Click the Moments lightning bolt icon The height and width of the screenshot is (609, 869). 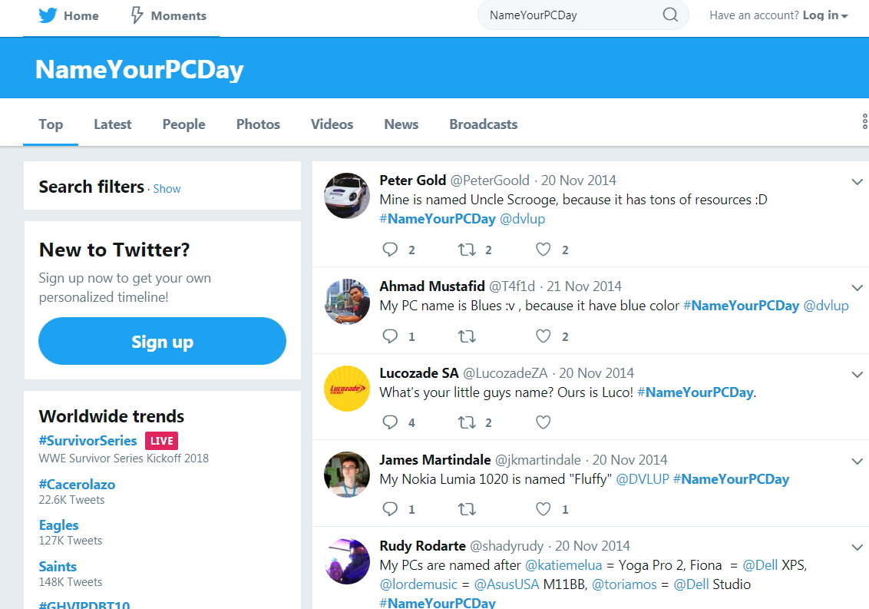click(137, 15)
